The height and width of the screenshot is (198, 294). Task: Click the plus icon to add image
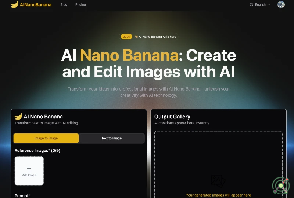pyautogui.click(x=29, y=169)
